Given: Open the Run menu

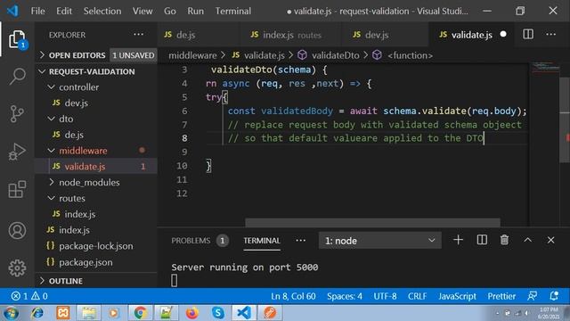Looking at the screenshot, I should (x=196, y=11).
